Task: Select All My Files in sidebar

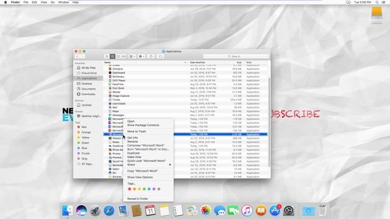Action: [88, 68]
